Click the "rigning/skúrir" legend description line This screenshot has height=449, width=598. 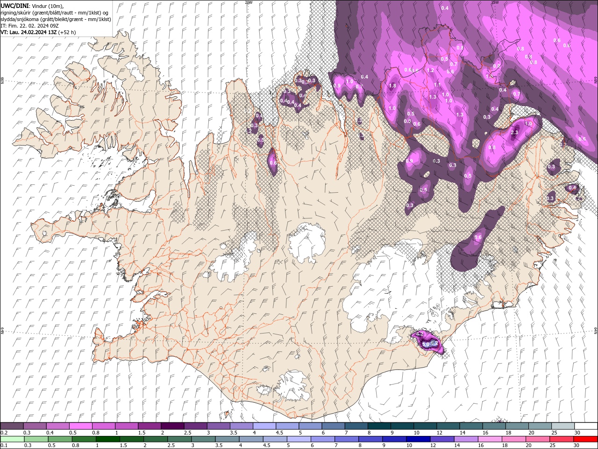pos(55,12)
